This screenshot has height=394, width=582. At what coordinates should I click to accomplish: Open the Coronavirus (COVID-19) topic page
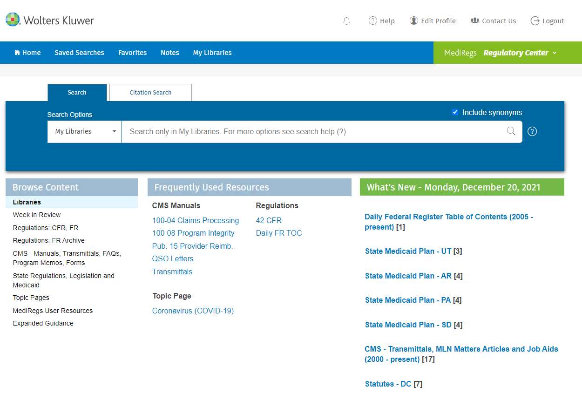(193, 311)
